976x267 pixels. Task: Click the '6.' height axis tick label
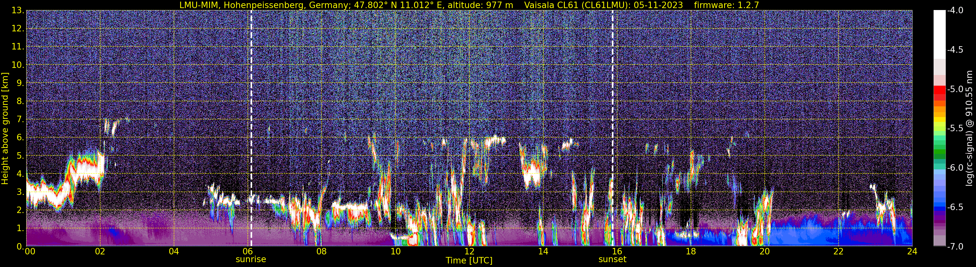pos(20,137)
